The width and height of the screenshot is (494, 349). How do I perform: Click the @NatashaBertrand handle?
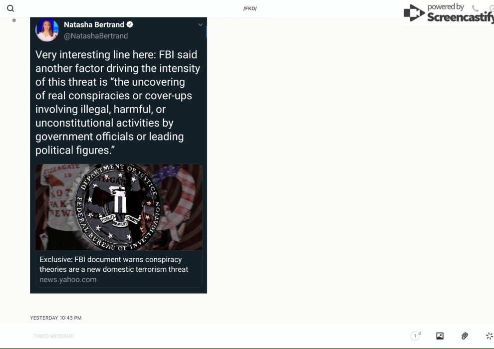[96, 36]
